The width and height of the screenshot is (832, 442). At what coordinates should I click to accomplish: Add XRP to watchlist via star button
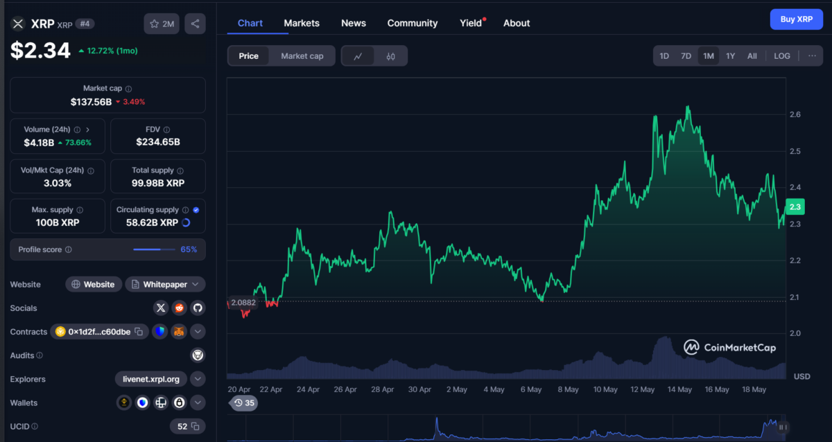(162, 24)
